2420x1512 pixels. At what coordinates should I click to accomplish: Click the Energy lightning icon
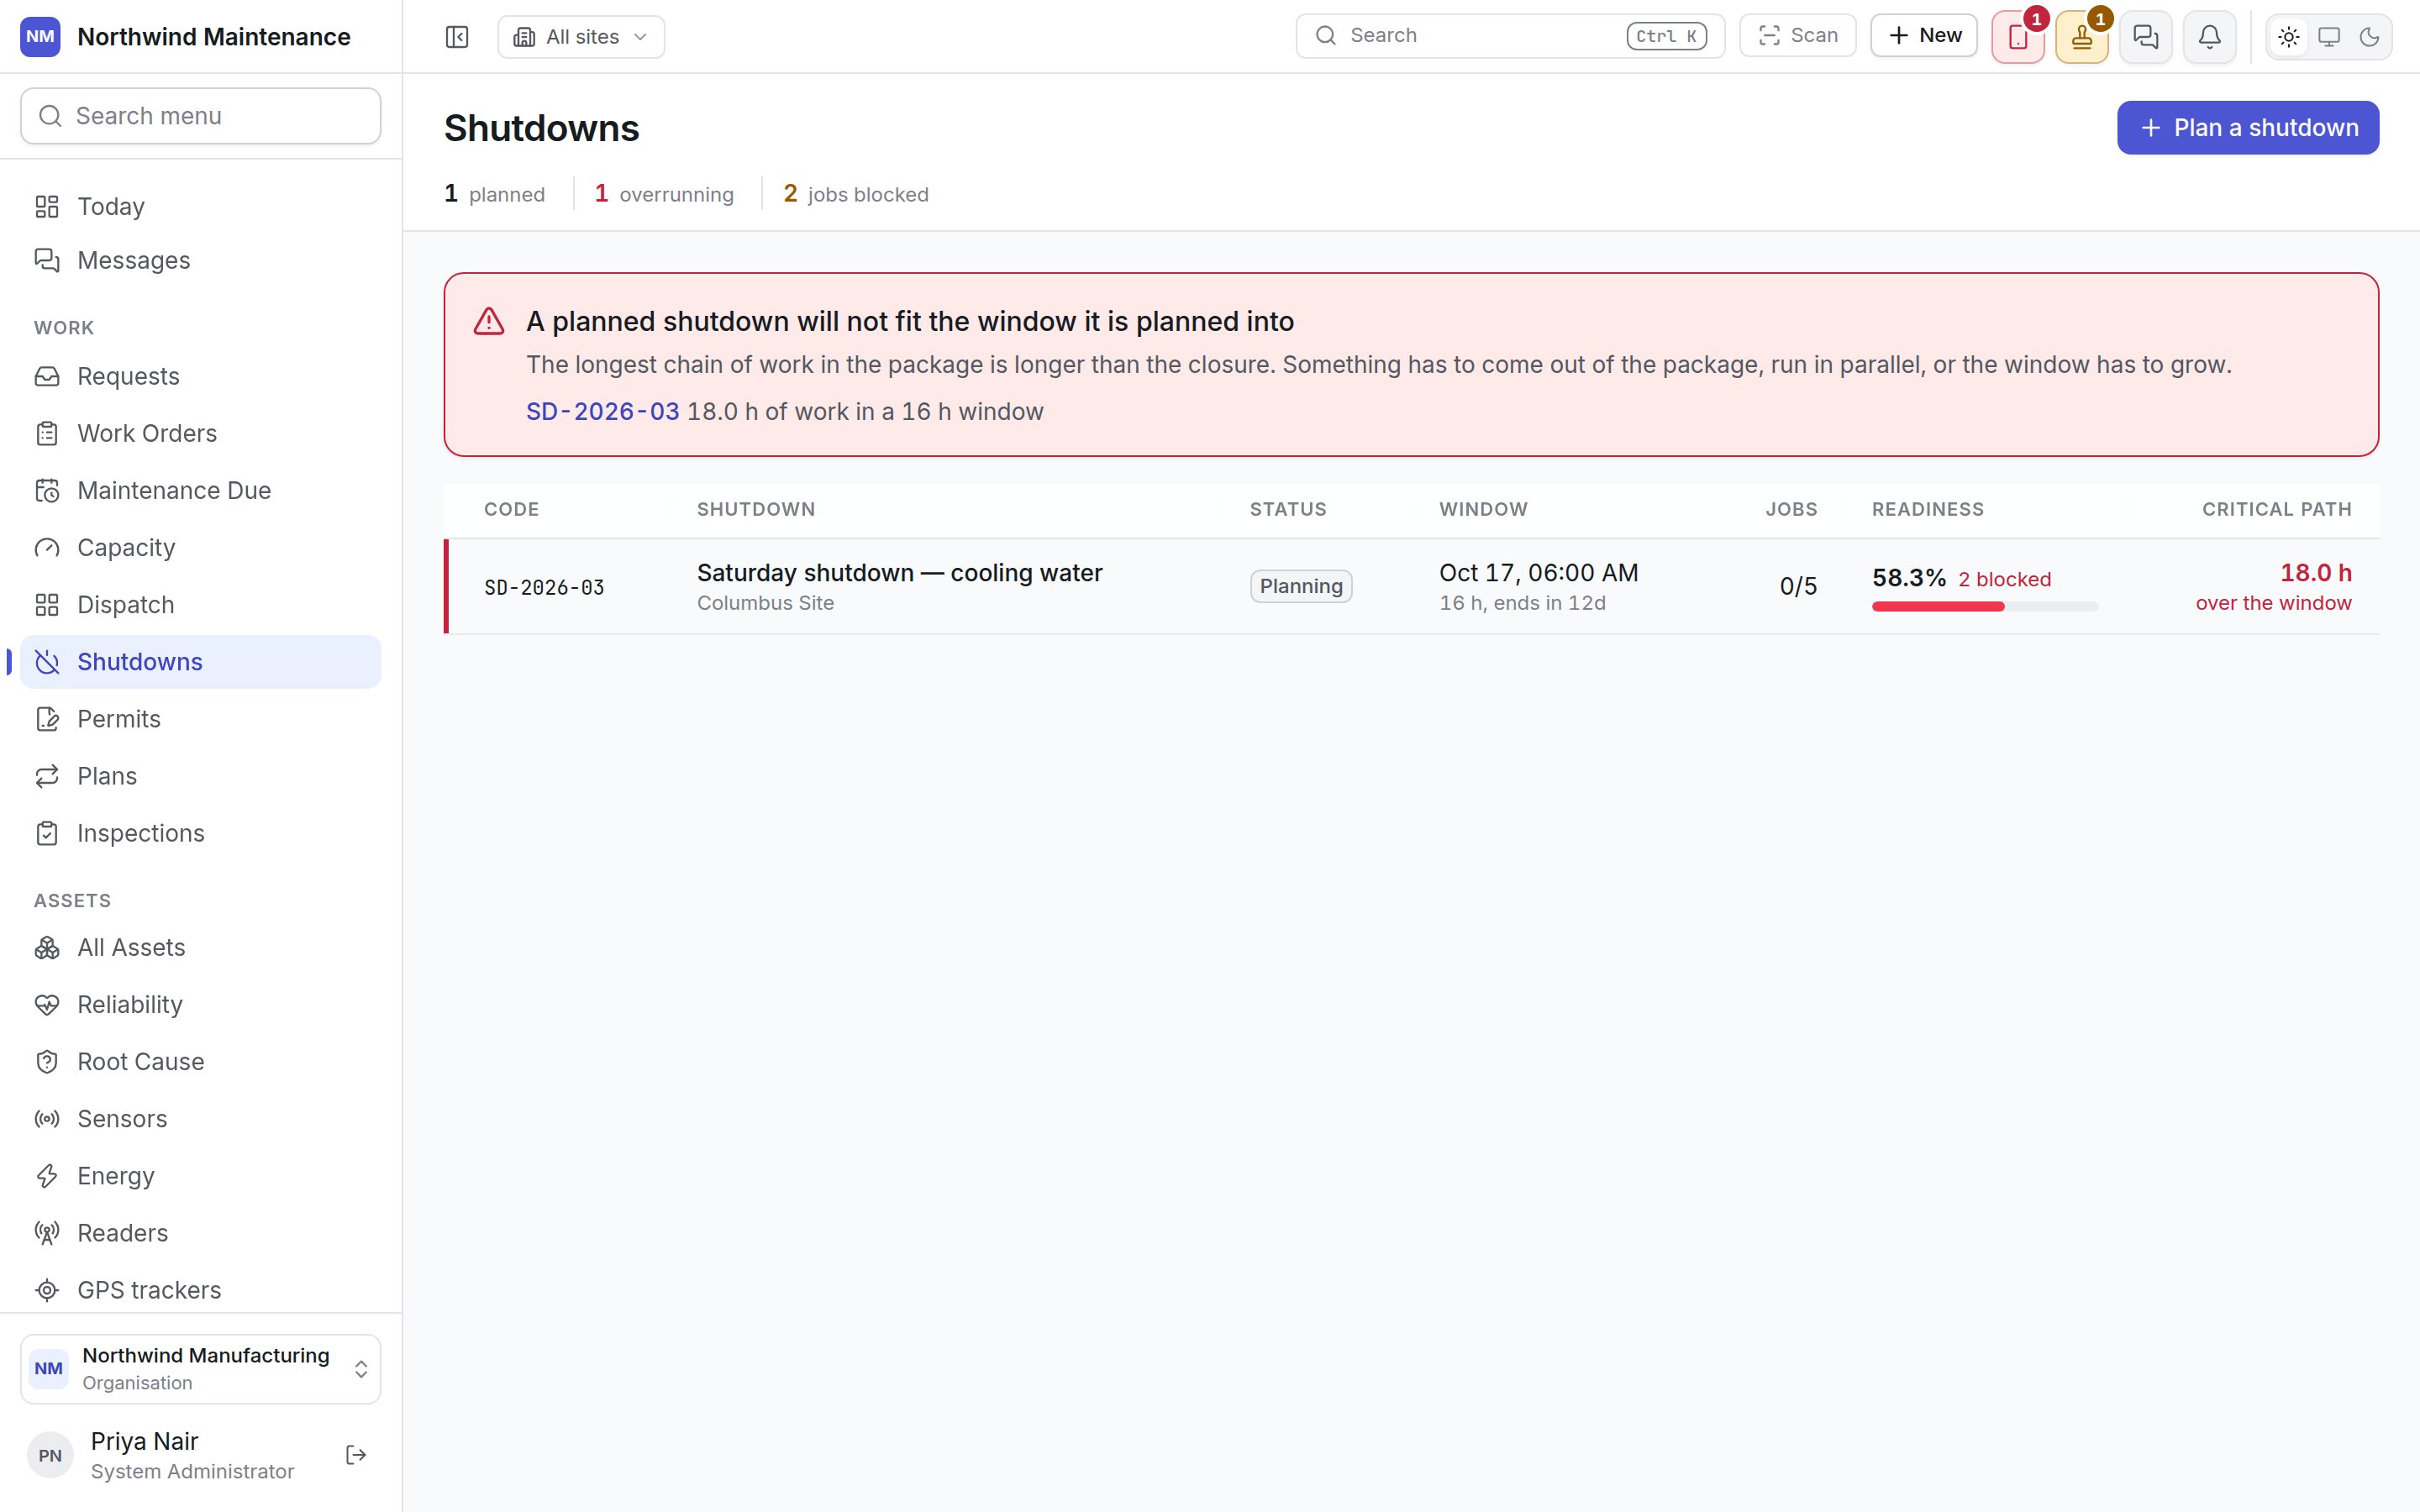coord(47,1176)
